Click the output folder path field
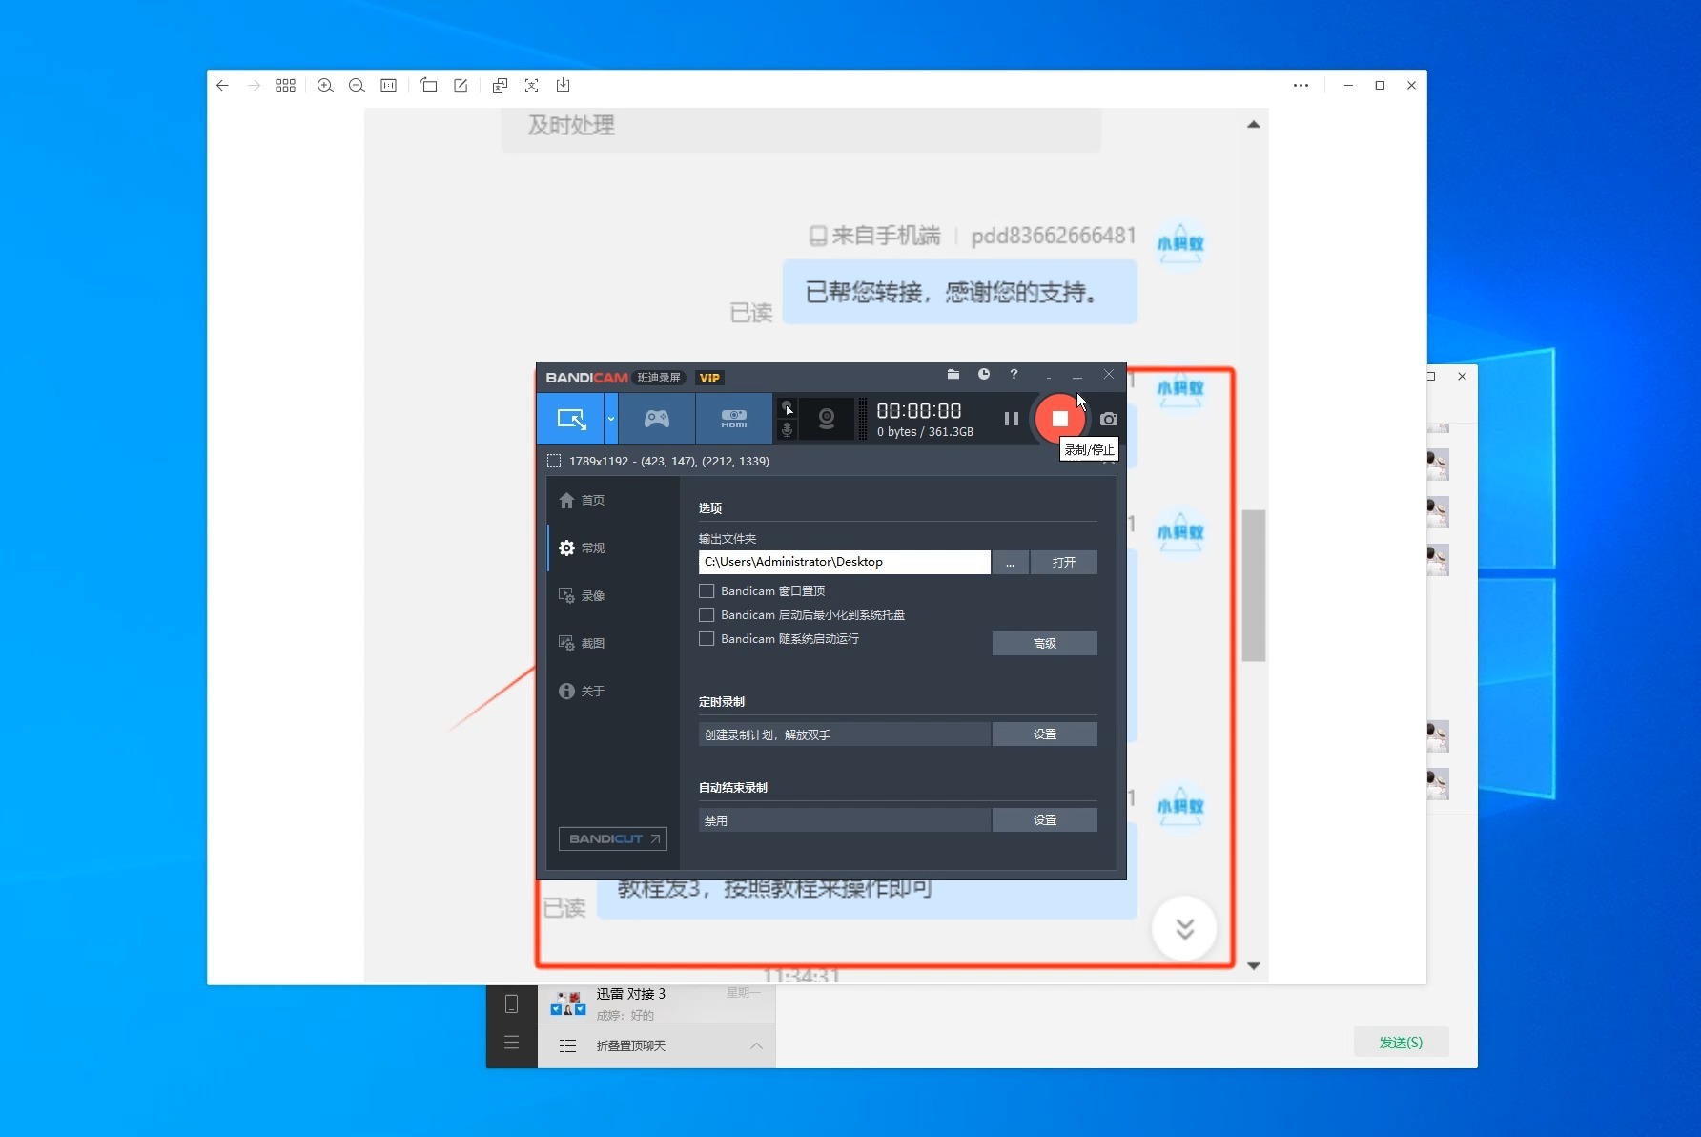 (x=844, y=562)
